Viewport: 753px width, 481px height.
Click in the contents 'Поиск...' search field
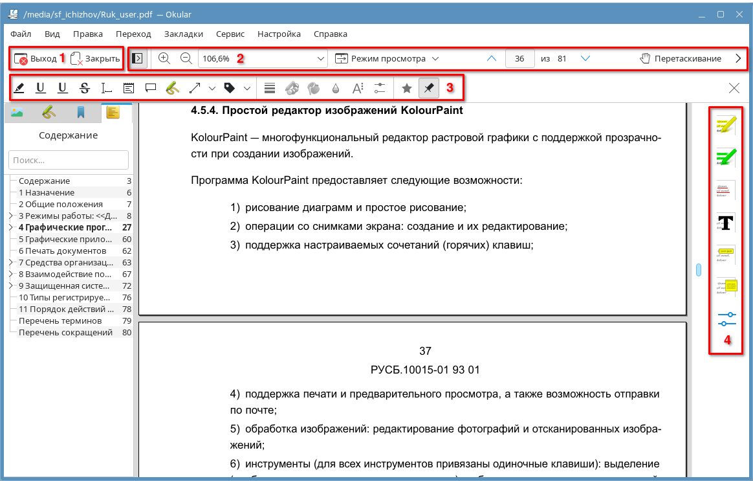click(69, 160)
